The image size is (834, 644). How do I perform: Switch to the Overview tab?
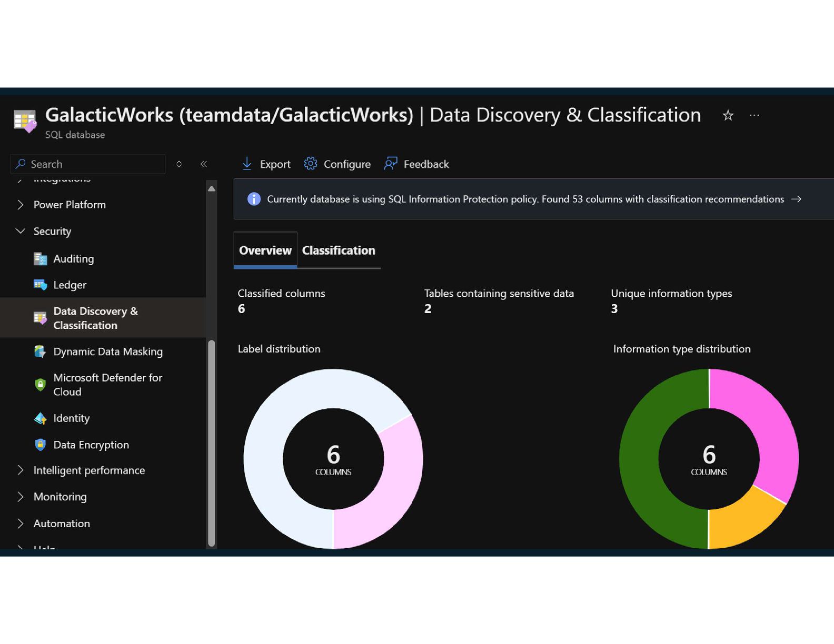(265, 250)
